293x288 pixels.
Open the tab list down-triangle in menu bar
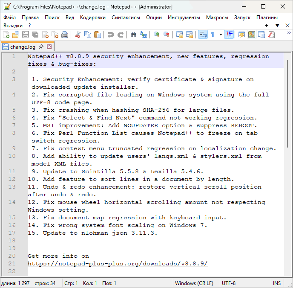[277, 26]
